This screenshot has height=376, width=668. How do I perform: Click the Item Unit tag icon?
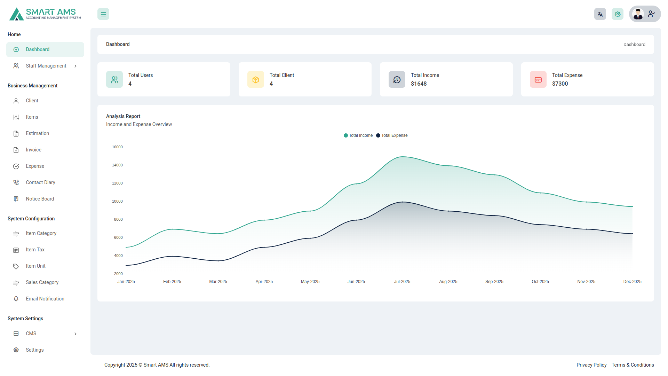[x=16, y=266]
